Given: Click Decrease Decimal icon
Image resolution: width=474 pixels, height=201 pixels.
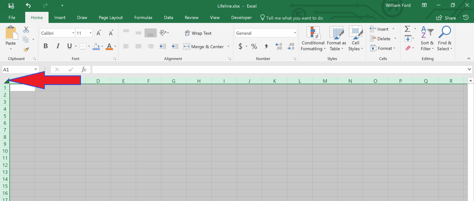Looking at the screenshot, I should (x=291, y=46).
